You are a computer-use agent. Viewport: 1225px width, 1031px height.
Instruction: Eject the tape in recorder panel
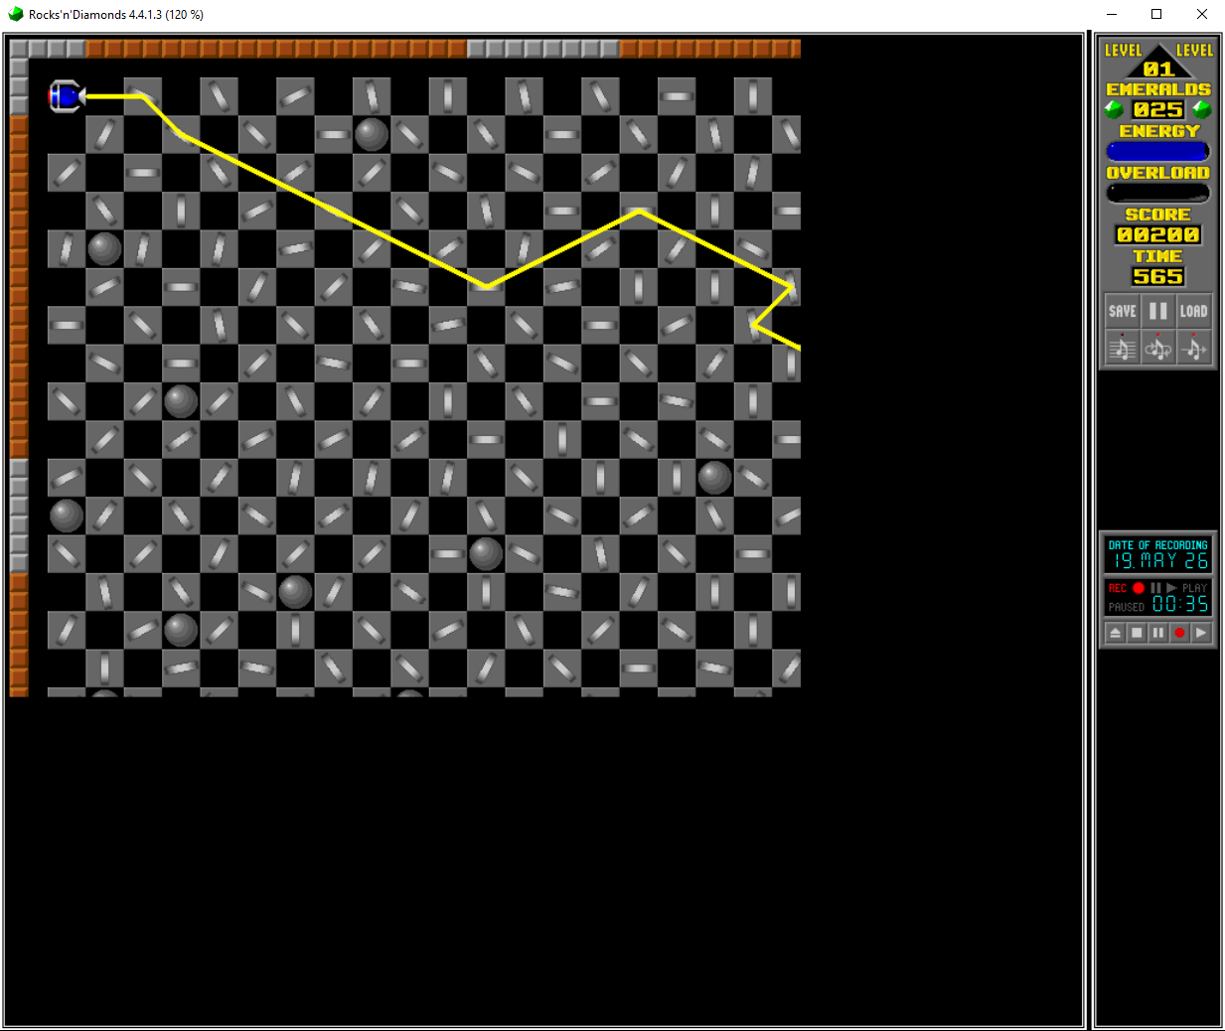tap(1115, 633)
